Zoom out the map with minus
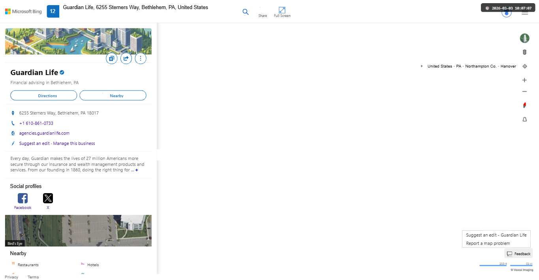Viewport: 539px width, 280px height. (x=524, y=92)
